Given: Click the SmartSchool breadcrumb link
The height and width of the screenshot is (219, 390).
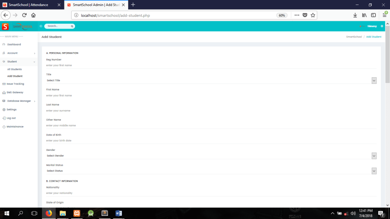Looking at the screenshot, I should (x=354, y=37).
